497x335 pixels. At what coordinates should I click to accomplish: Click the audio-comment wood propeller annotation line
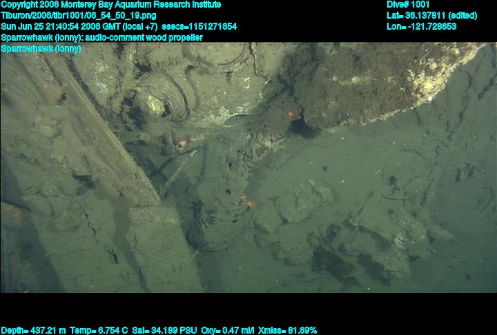[x=101, y=37]
